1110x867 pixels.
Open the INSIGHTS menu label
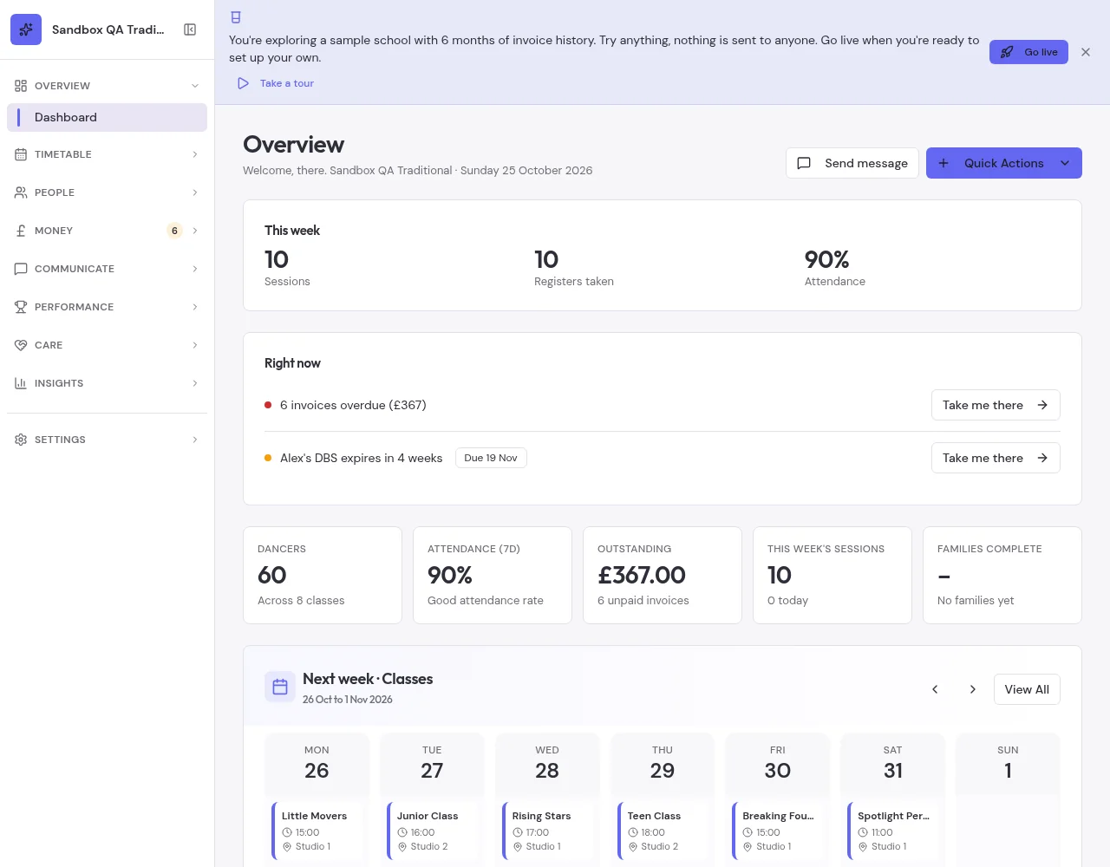pyautogui.click(x=59, y=383)
